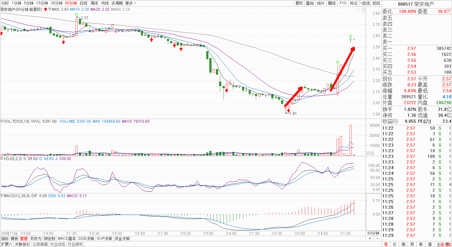Open the 统计 statistics tool

point(321,3)
